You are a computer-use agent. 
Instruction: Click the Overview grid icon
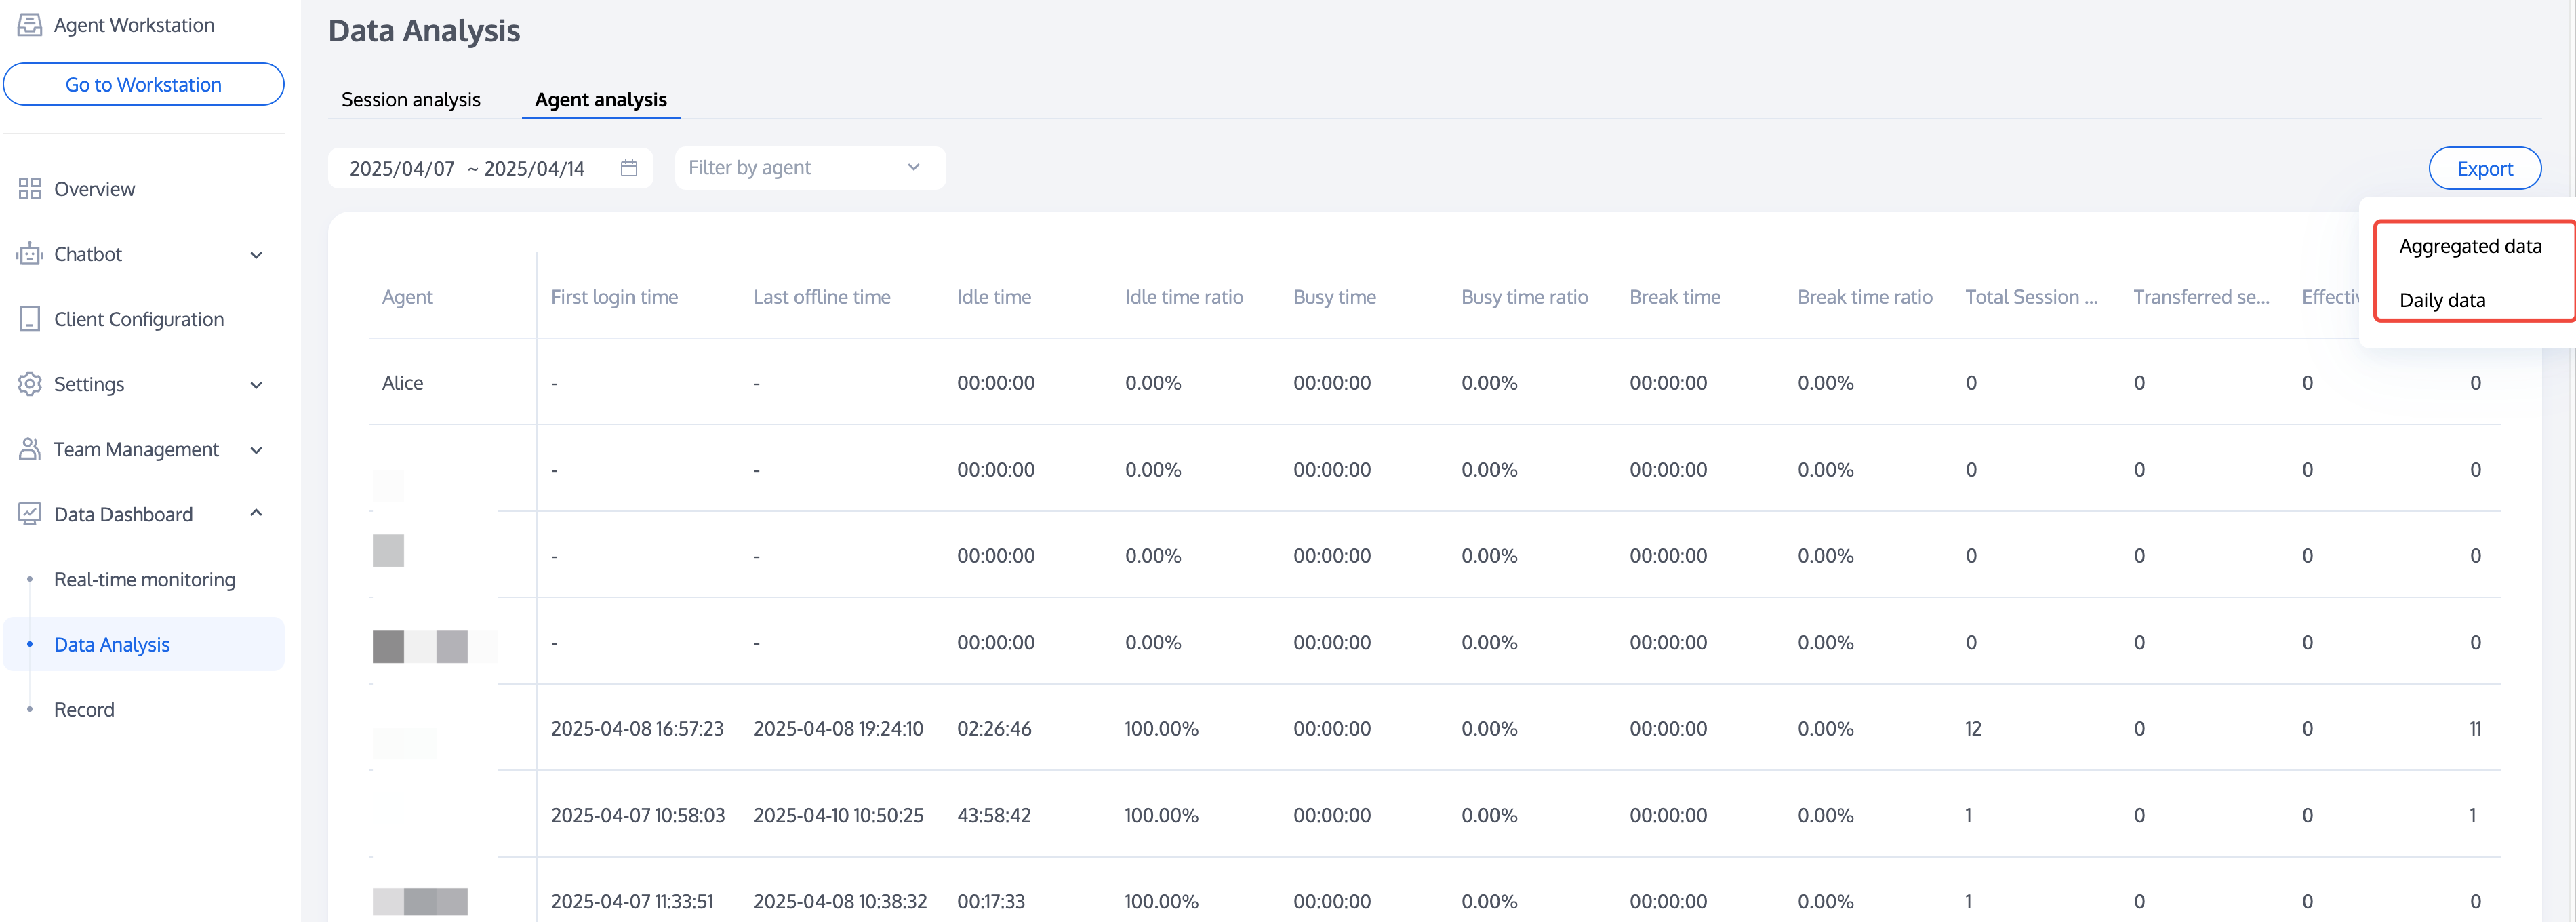[x=30, y=189]
